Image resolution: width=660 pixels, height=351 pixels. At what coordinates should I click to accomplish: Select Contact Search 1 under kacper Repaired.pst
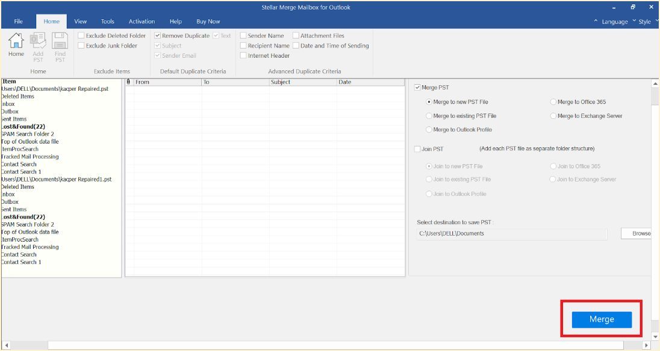point(21,172)
